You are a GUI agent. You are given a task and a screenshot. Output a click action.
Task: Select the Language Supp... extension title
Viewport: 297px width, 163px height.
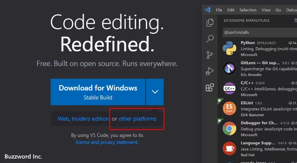click(x=258, y=143)
